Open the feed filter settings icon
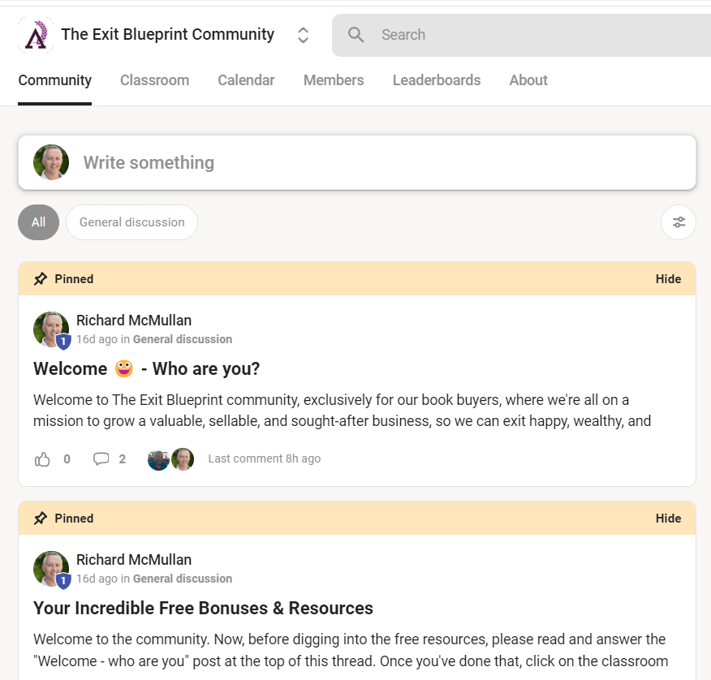The height and width of the screenshot is (680, 711). pyautogui.click(x=679, y=222)
